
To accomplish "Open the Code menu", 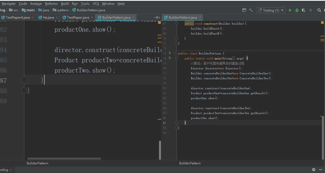I will pyautogui.click(x=23, y=4).
